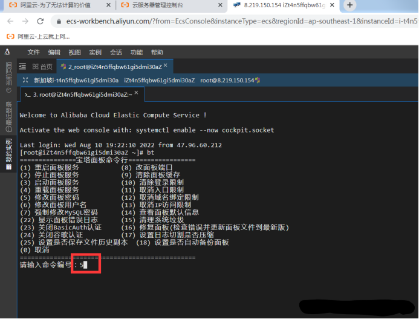Screen dimensions: 419x319
Task: Click the connection status icon after root@8.219.150.154
Action: 258,80
